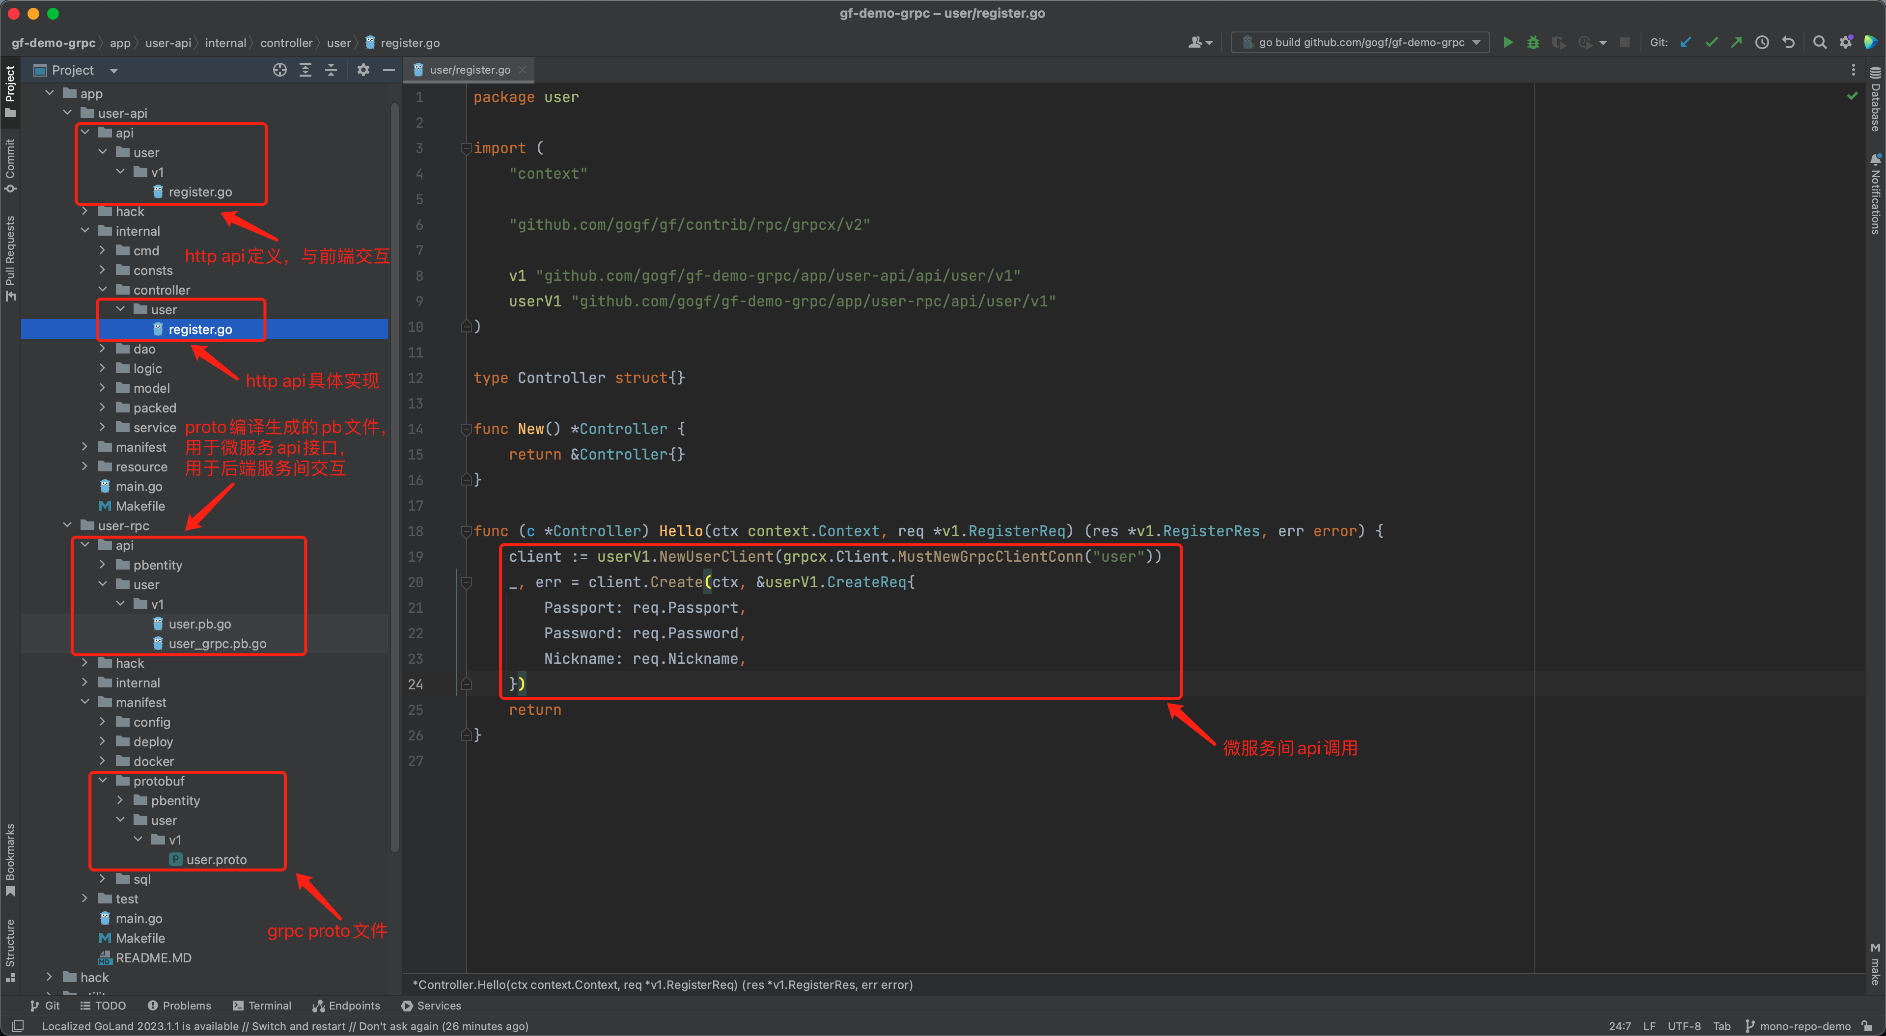1886x1036 pixels.
Task: Open user.proto file in tree
Action: tap(216, 860)
